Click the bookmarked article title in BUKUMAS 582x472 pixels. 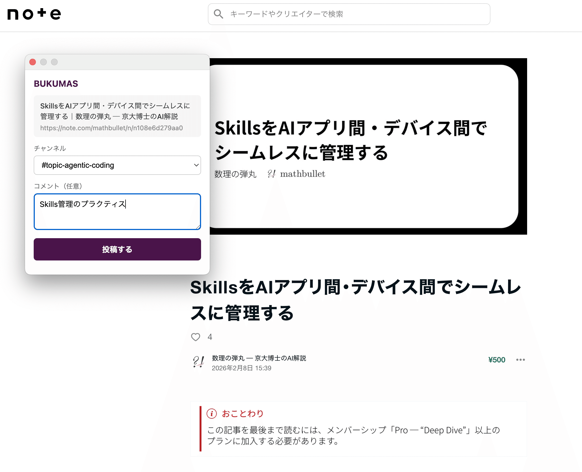pos(115,111)
